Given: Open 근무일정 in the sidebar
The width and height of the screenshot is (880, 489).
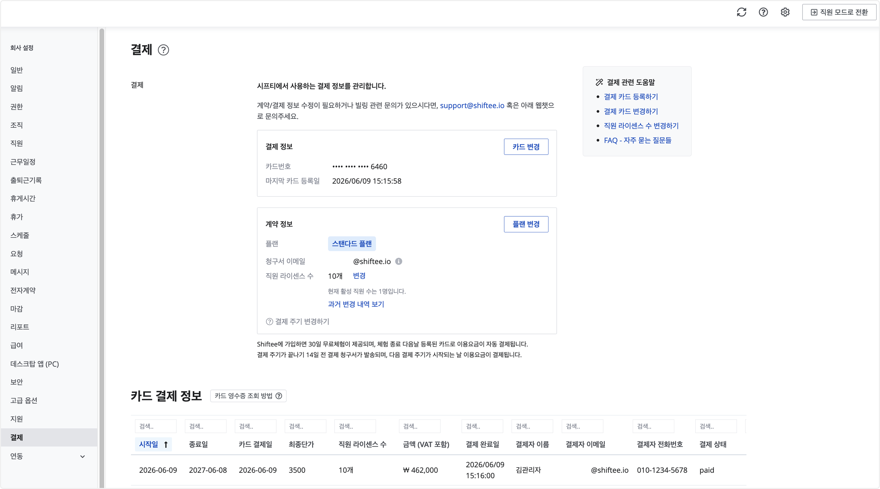Looking at the screenshot, I should (23, 162).
